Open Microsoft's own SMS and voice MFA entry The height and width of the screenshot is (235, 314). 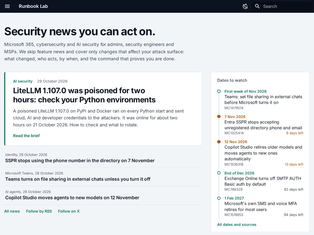(x=261, y=207)
